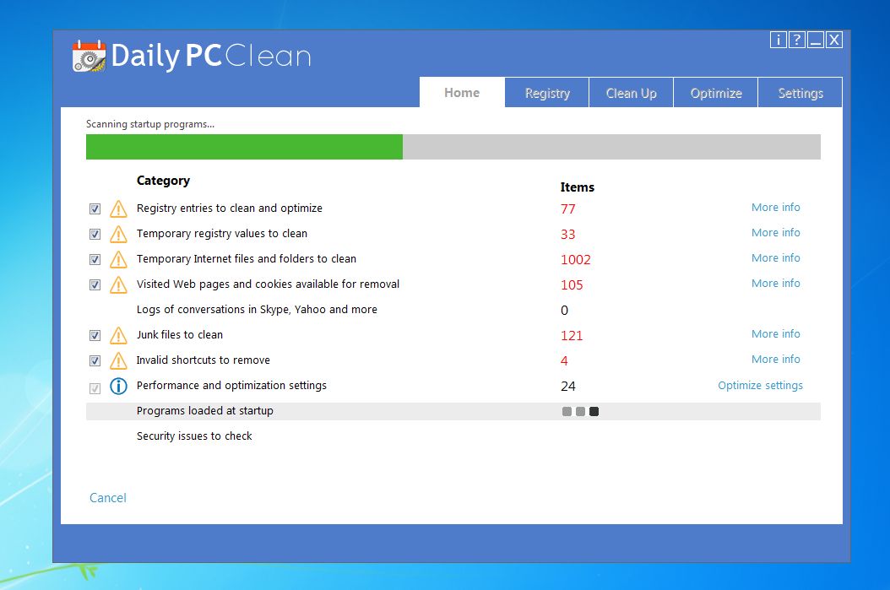
Task: Click 'Performance and optimization settings' text
Action: click(231, 386)
